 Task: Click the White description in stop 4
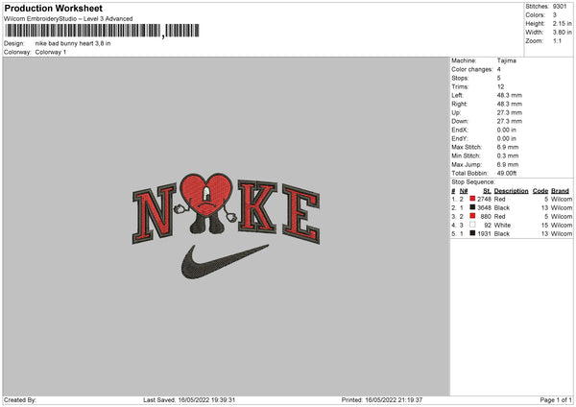502,226
